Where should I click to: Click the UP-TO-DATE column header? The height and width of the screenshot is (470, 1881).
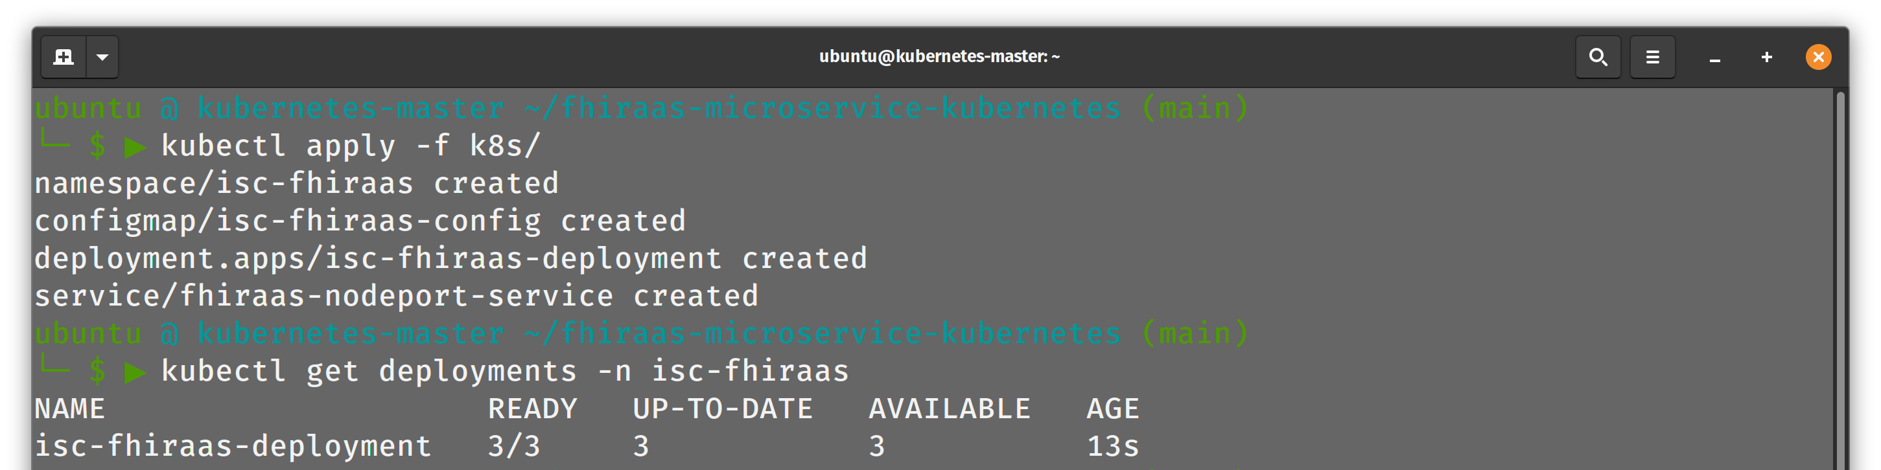pyautogui.click(x=722, y=408)
